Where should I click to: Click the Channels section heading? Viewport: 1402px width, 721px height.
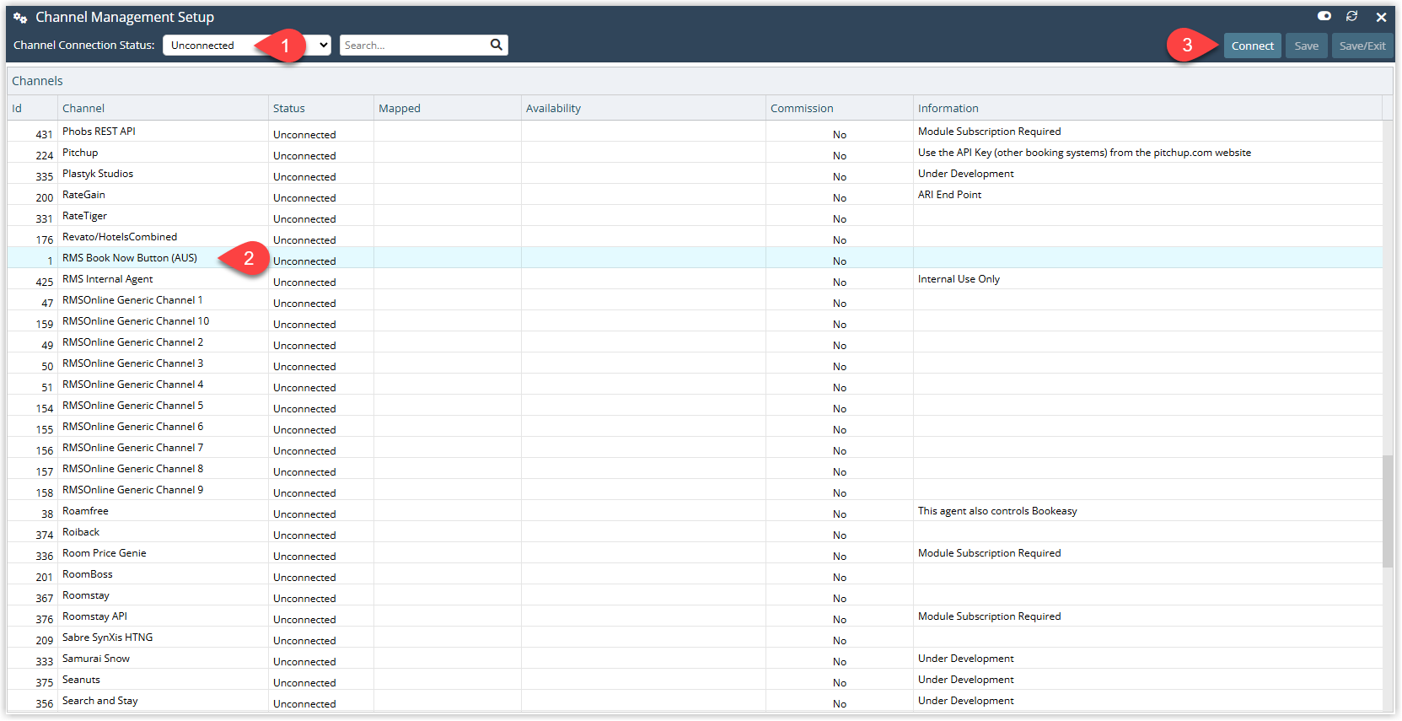(x=37, y=81)
